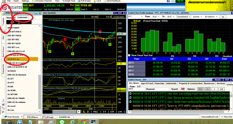The image size is (233, 124).
Task: Open the To year 2015 dropdown
Action: (174, 17)
